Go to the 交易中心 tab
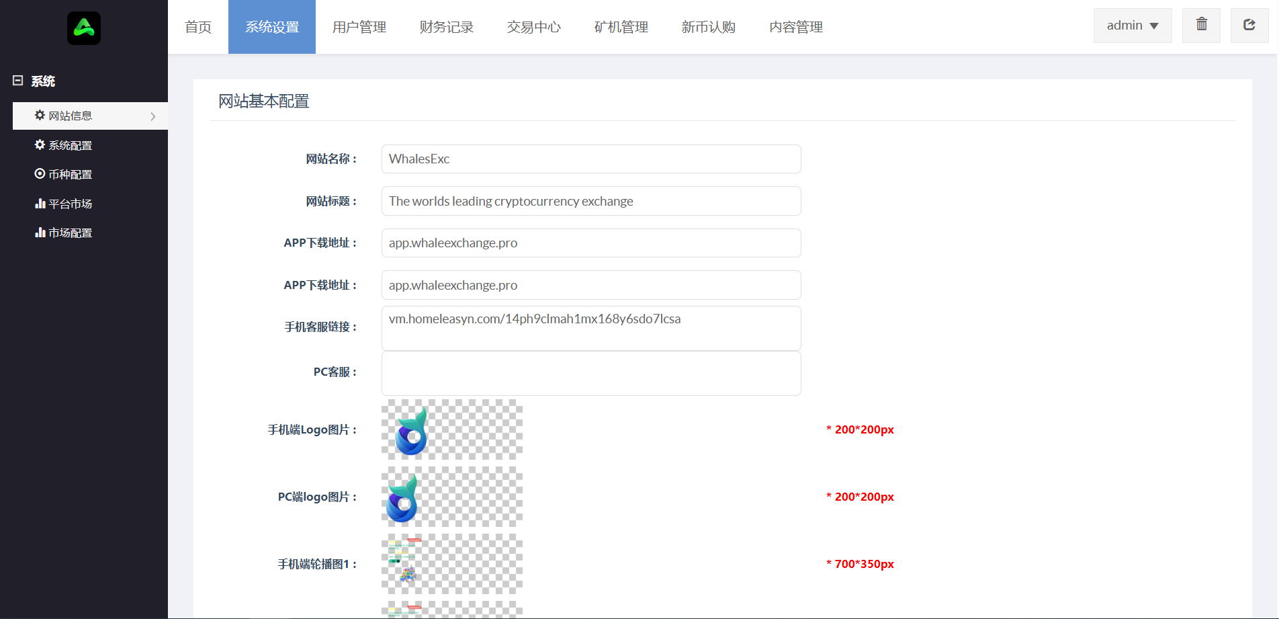 (534, 27)
